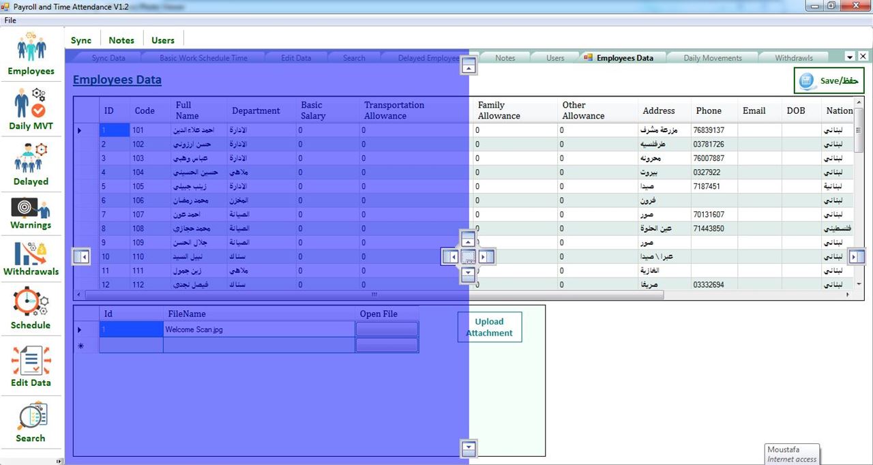
Task: Sort by the Family Allowance column header
Action: coord(515,110)
